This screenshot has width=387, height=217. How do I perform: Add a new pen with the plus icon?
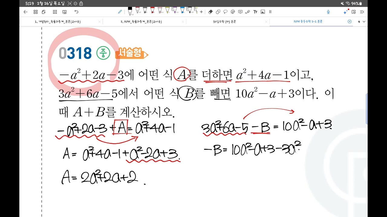(x=201, y=12)
